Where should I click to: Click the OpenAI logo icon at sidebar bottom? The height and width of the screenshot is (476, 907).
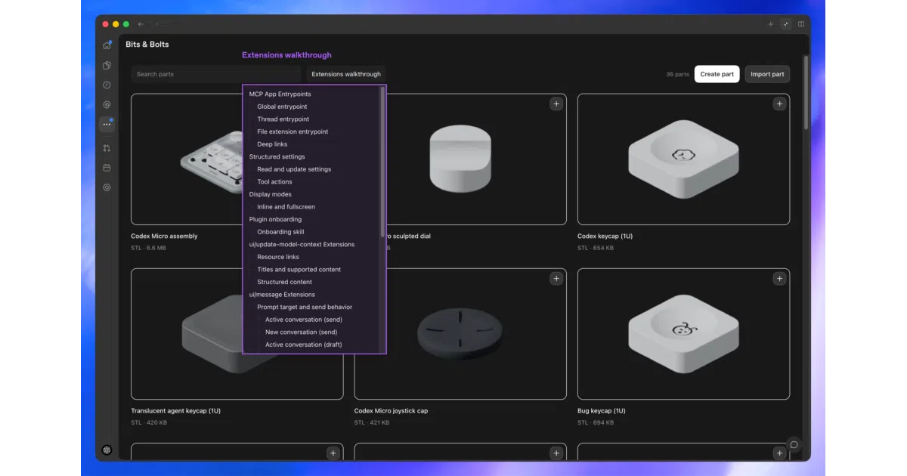pyautogui.click(x=107, y=450)
